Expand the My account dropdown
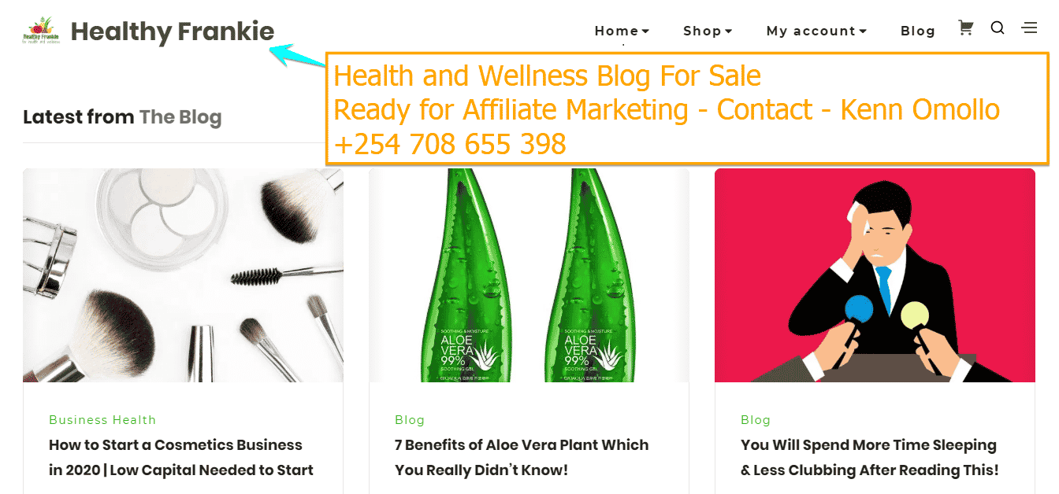Screen dimensions: 1059x494 (x=816, y=31)
